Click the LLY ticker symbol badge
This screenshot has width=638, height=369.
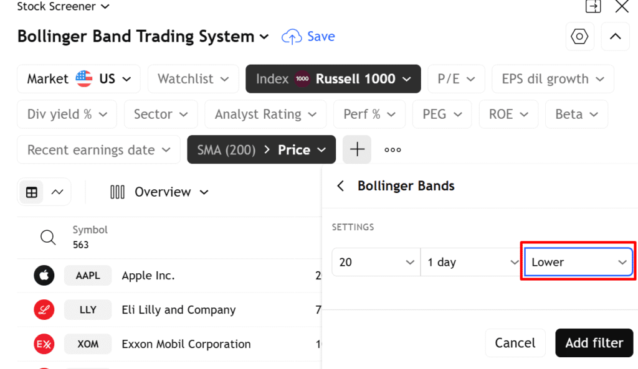coord(88,310)
